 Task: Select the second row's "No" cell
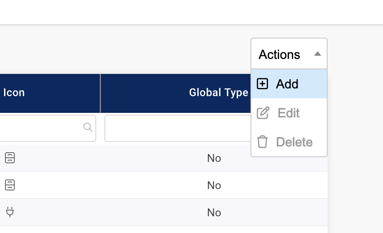pyautogui.click(x=214, y=185)
